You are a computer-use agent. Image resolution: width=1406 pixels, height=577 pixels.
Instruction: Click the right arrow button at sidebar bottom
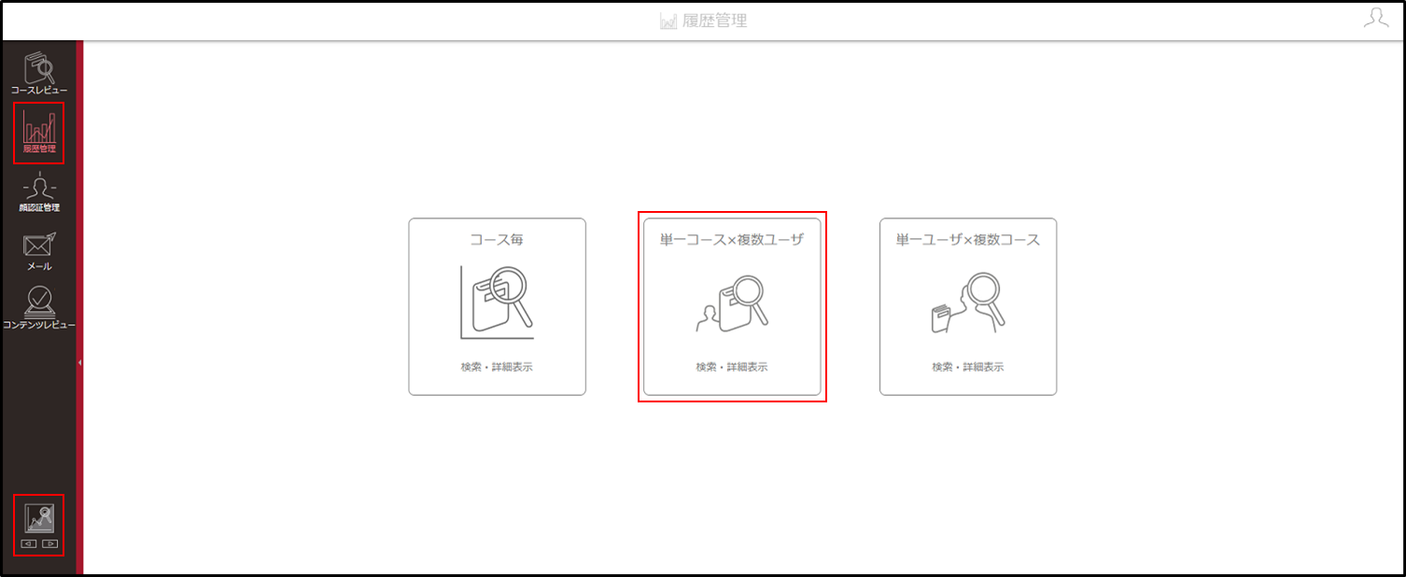49,543
